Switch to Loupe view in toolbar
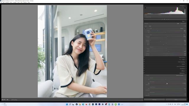189x106 pixels. (3, 100)
